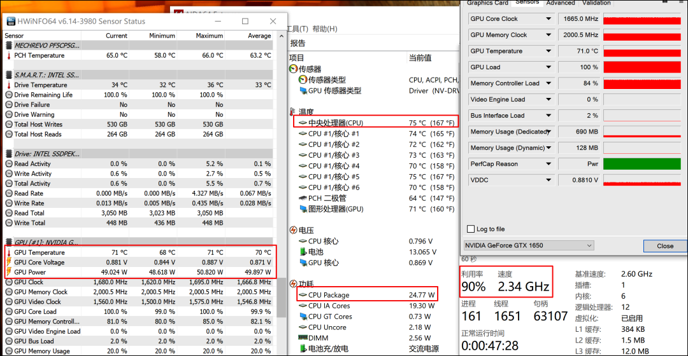Open the Bus Interface Load dropdown
The image size is (688, 356).
click(548, 116)
